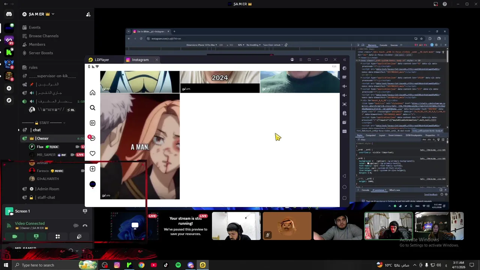Open Spotify from the taskbar
The height and width of the screenshot is (270, 480).
click(178, 265)
